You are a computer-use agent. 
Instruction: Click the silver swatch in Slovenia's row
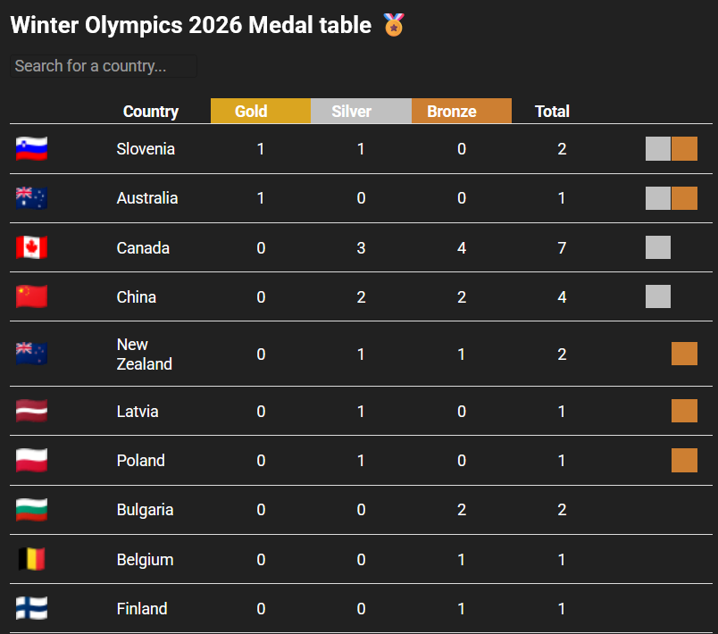658,149
